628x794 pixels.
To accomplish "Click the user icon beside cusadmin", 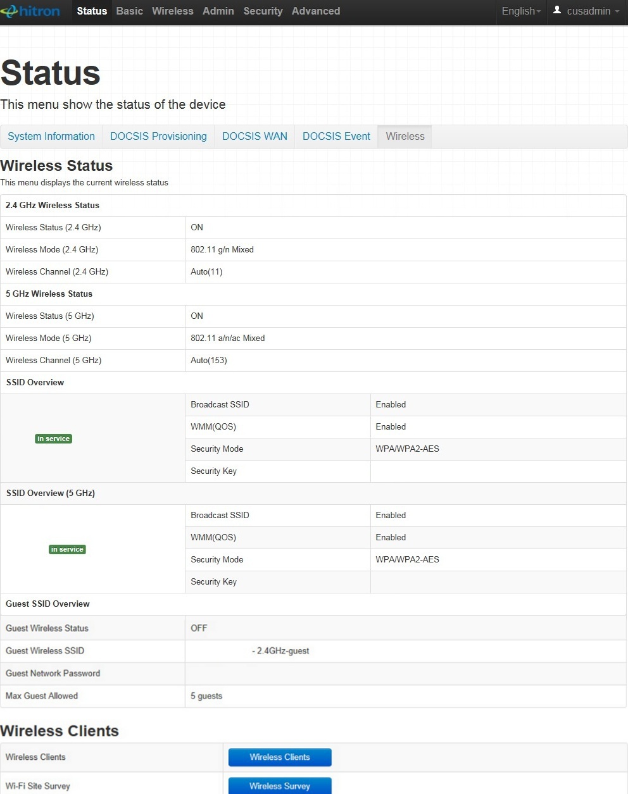I will (x=557, y=10).
